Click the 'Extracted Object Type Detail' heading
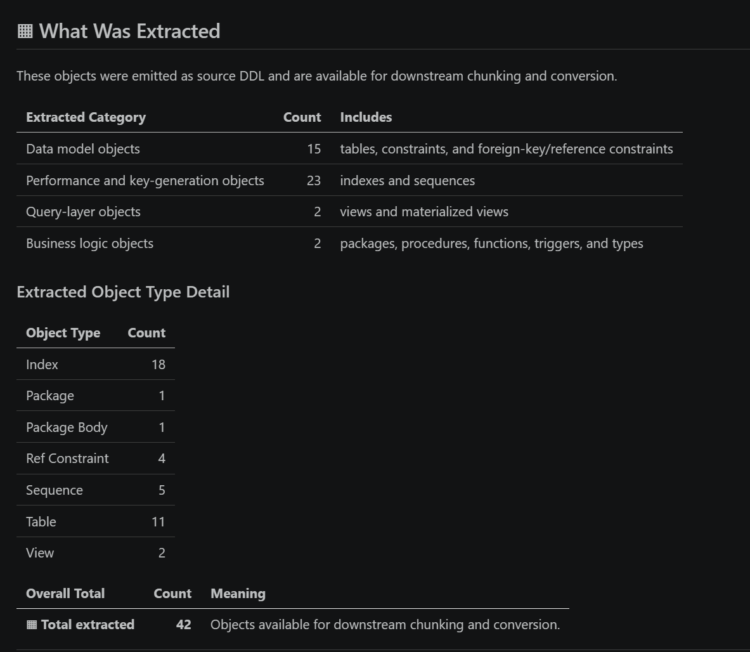The image size is (750, 652). click(x=123, y=292)
